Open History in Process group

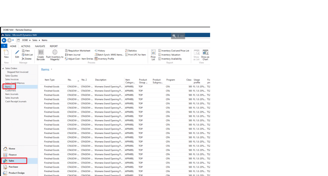click(x=100, y=51)
